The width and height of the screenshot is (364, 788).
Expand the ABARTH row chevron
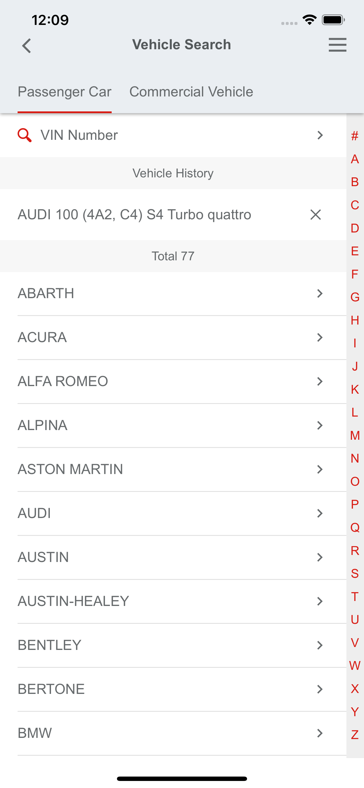click(320, 294)
